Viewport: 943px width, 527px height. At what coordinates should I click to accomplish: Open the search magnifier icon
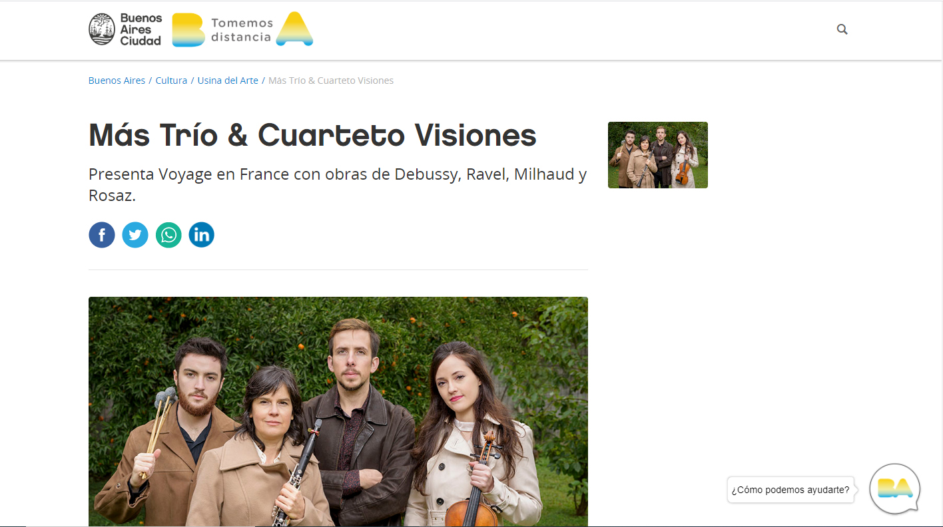tap(842, 29)
